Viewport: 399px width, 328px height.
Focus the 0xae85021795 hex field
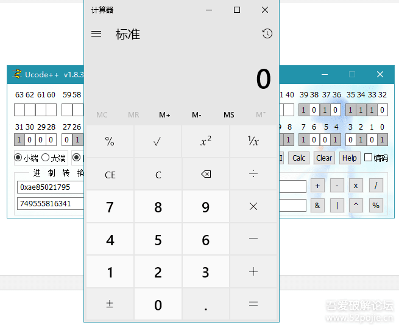51,187
